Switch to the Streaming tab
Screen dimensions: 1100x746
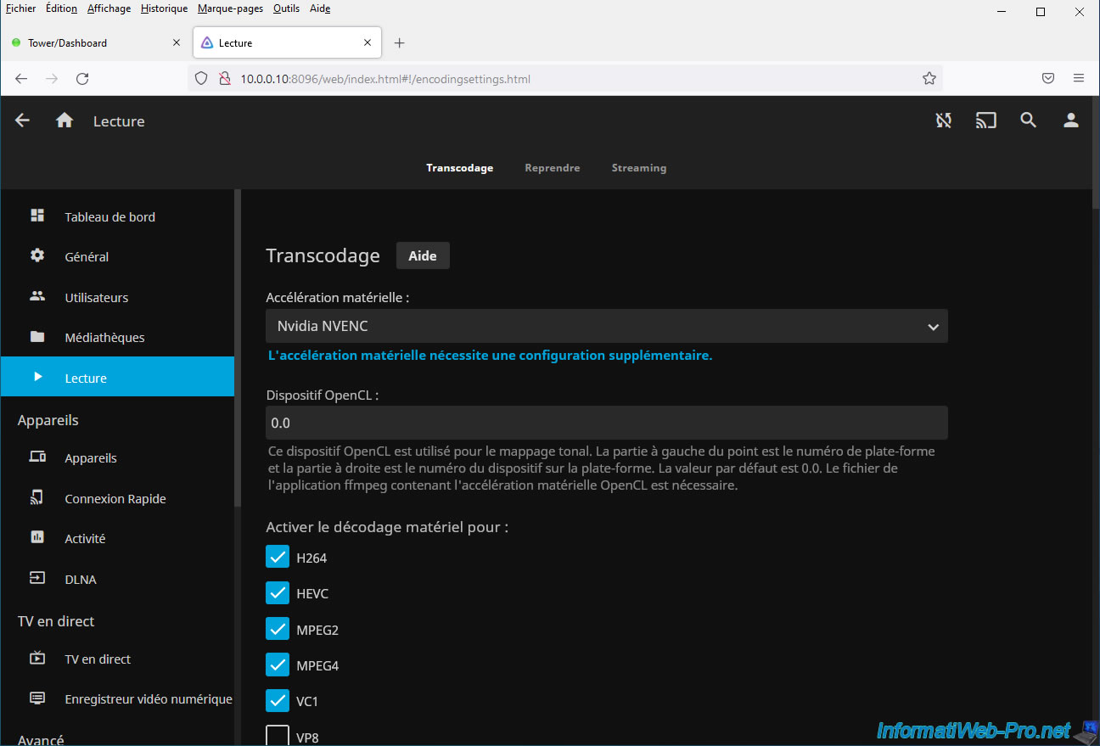point(638,168)
